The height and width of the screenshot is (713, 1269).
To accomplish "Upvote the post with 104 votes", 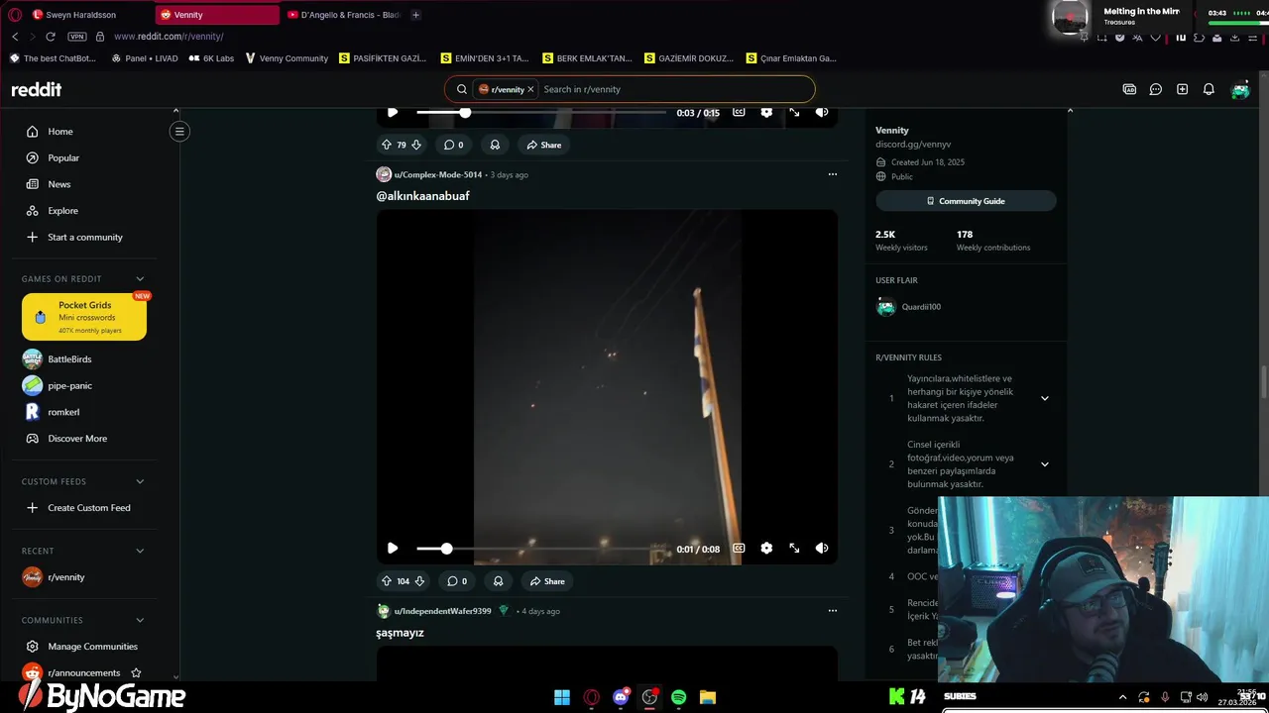I will pyautogui.click(x=387, y=581).
